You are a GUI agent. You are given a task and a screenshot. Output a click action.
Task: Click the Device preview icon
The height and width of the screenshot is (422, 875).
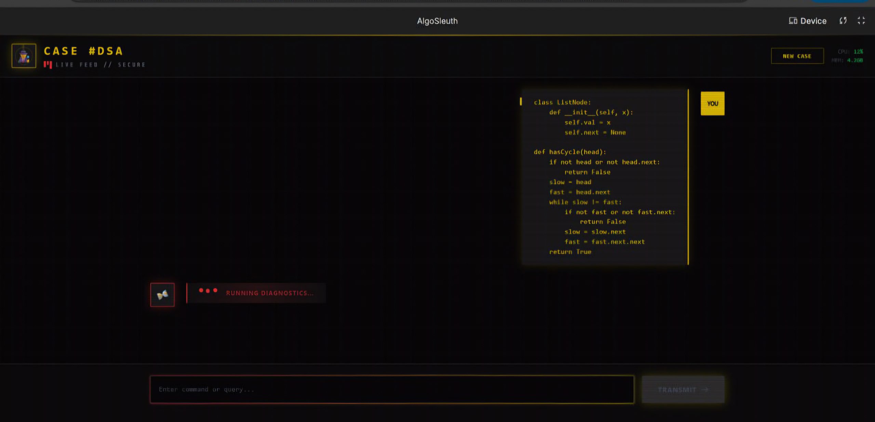pos(793,21)
